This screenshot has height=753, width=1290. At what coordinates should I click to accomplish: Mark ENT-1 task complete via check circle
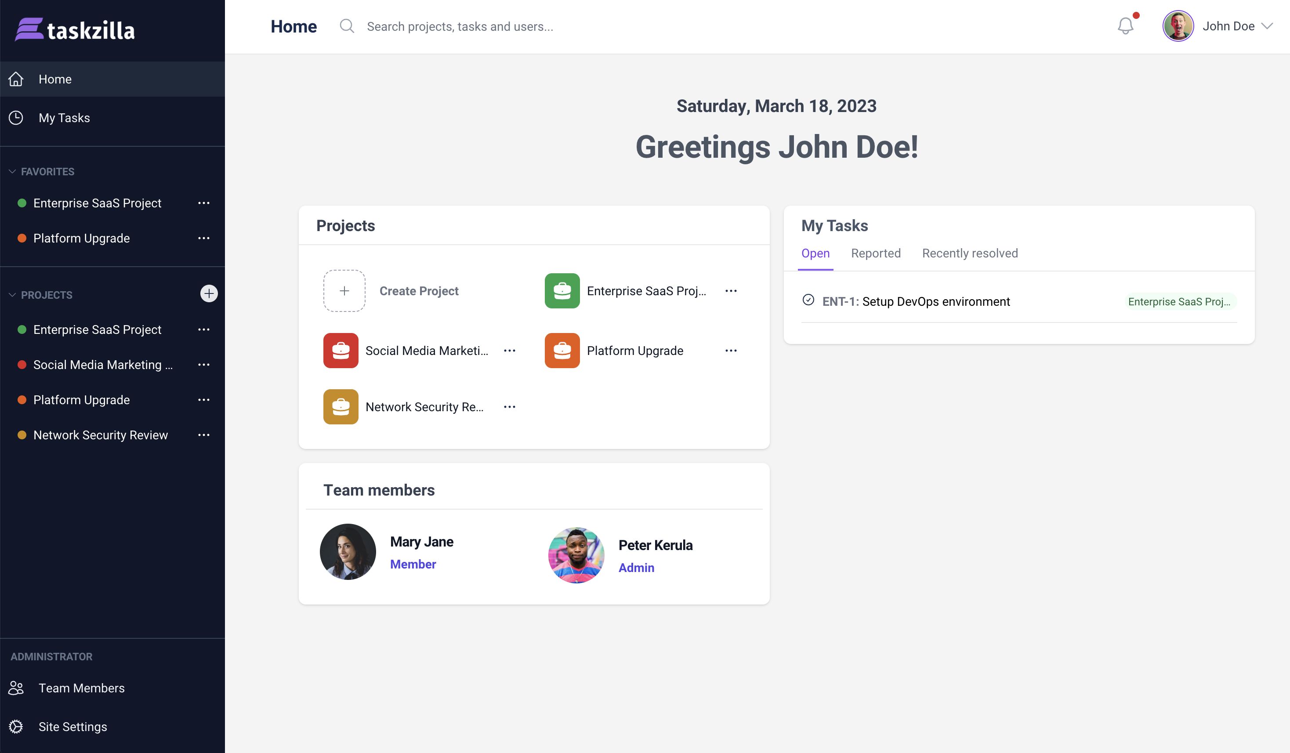(808, 300)
